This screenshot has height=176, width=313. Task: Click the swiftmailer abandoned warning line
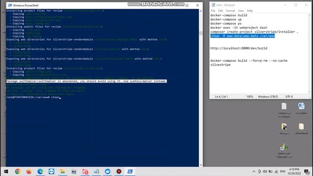(87, 81)
